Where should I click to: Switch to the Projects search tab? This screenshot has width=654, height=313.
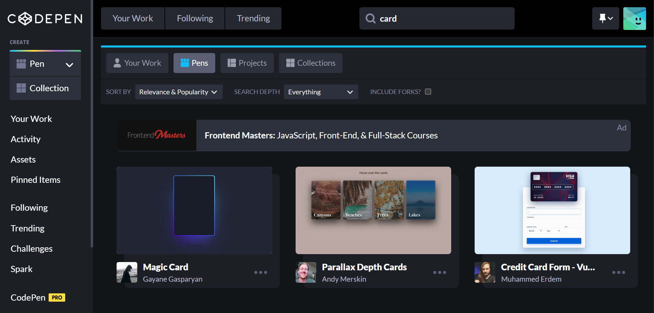point(247,63)
